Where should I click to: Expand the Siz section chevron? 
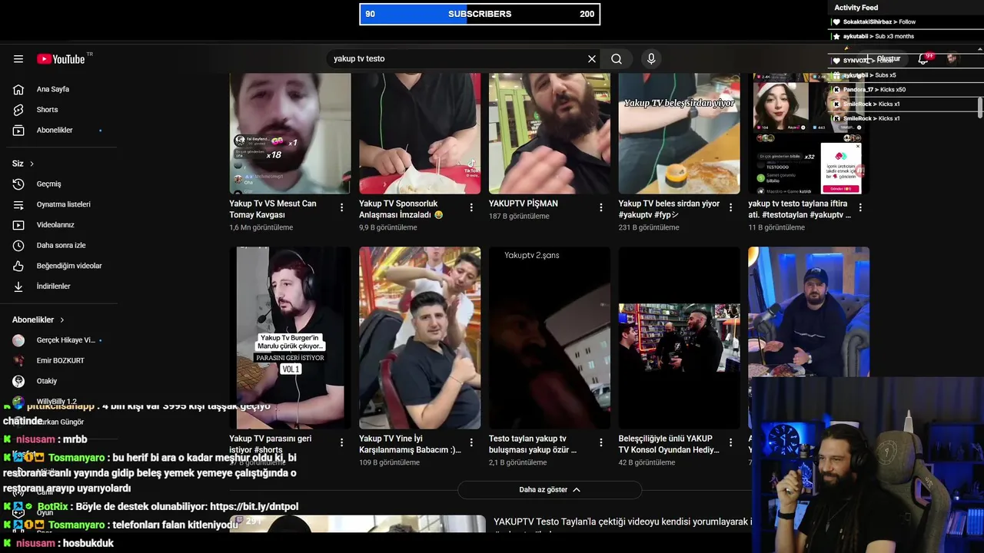[32, 164]
